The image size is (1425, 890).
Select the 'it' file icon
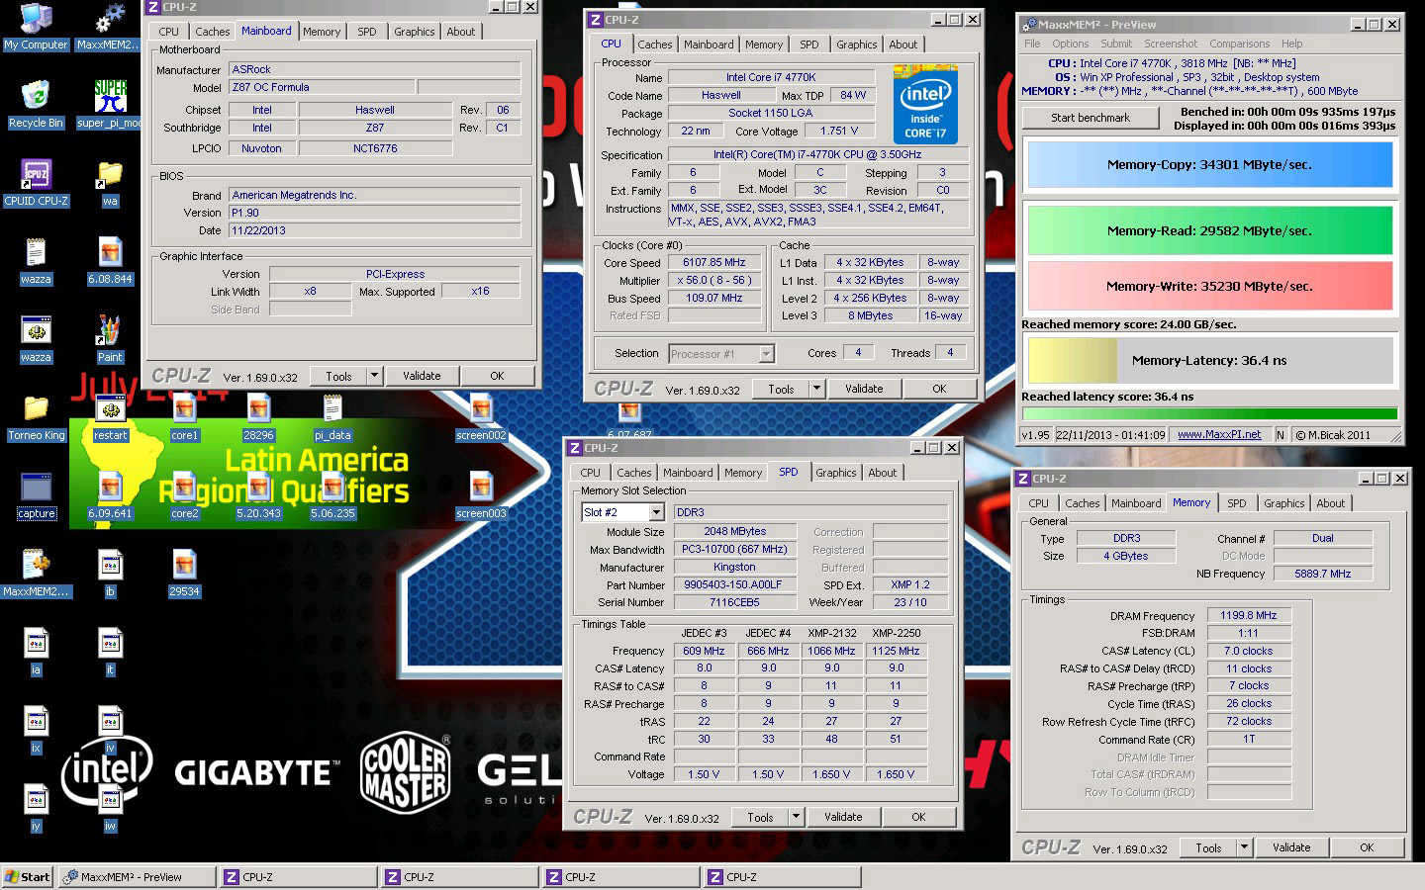110,651
